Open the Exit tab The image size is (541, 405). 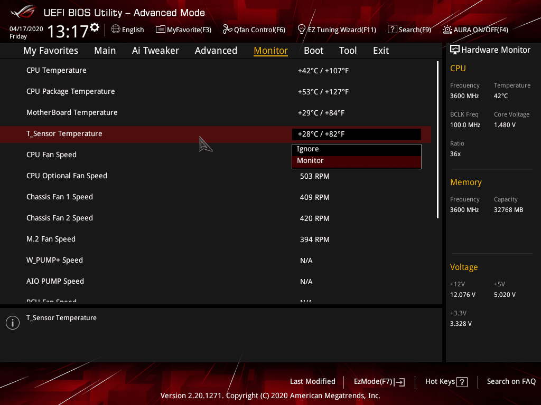pos(381,51)
